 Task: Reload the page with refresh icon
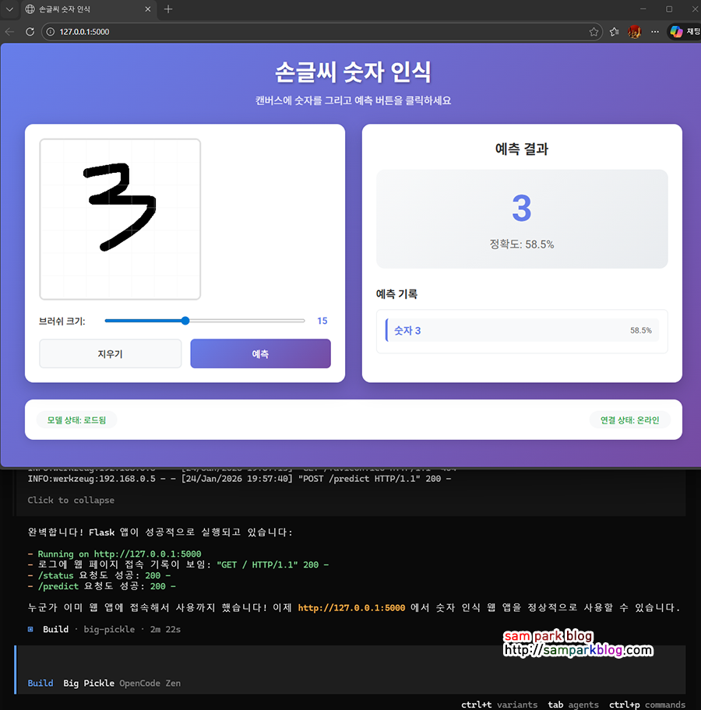[x=30, y=32]
